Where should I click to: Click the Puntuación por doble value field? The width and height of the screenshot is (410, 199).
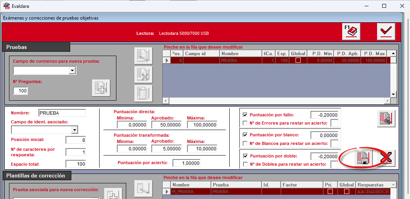[324, 156]
